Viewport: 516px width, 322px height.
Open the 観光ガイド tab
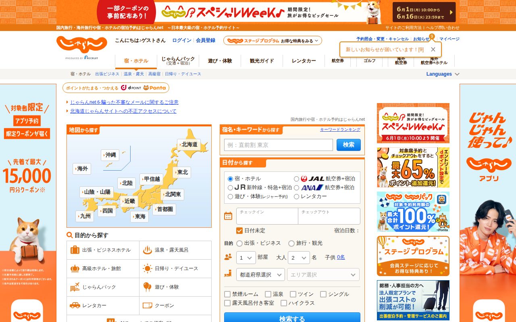click(x=262, y=61)
